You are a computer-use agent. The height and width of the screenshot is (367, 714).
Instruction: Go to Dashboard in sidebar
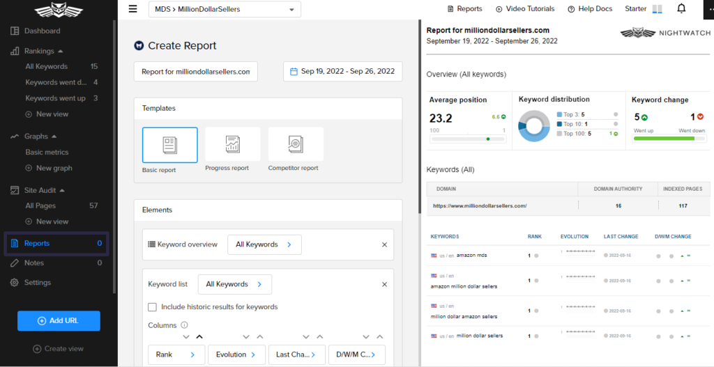(43, 31)
